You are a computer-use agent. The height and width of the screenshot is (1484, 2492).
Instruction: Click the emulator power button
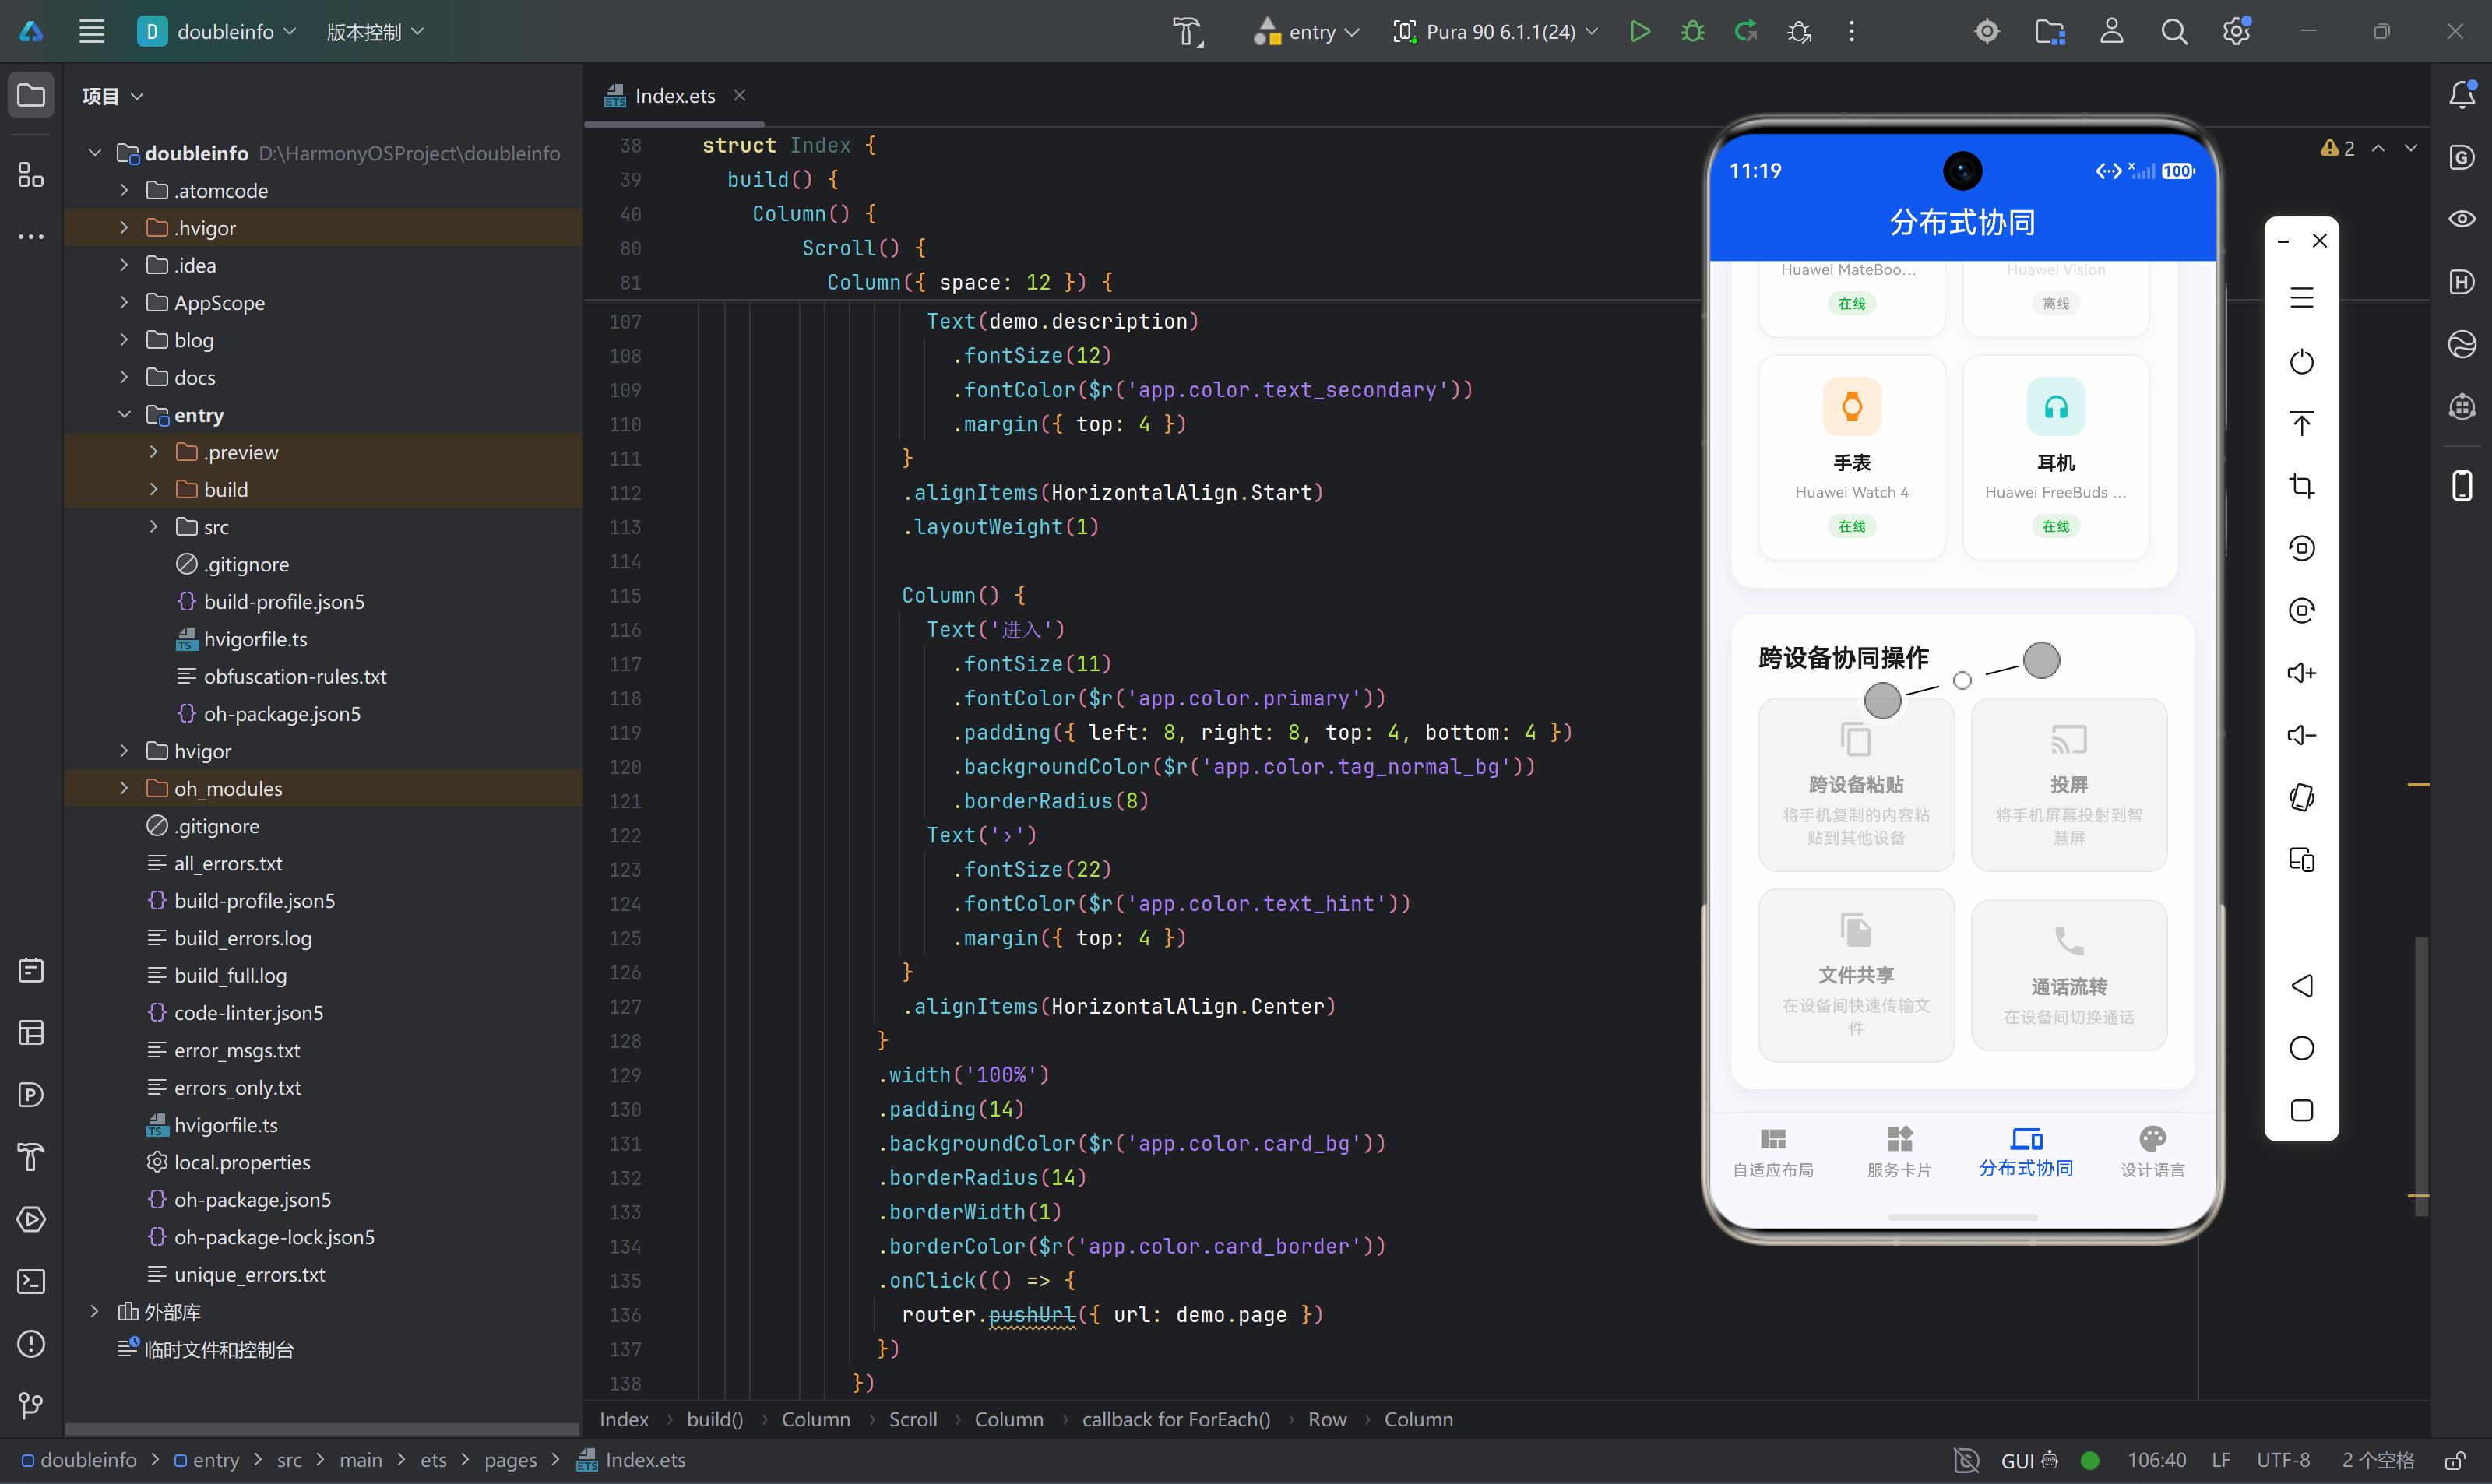[2301, 361]
